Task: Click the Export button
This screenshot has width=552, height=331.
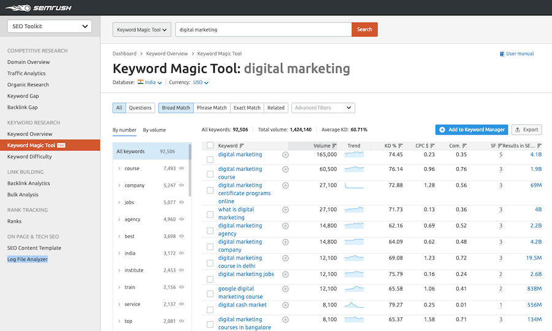Action: pos(527,130)
